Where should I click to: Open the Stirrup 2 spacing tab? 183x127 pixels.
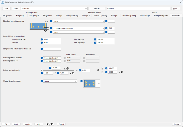click(100, 15)
